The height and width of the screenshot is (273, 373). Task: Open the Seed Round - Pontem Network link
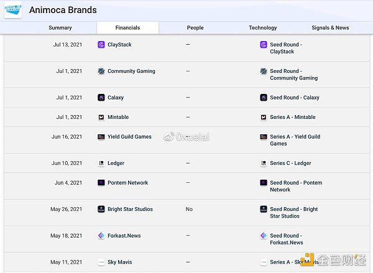(x=296, y=186)
